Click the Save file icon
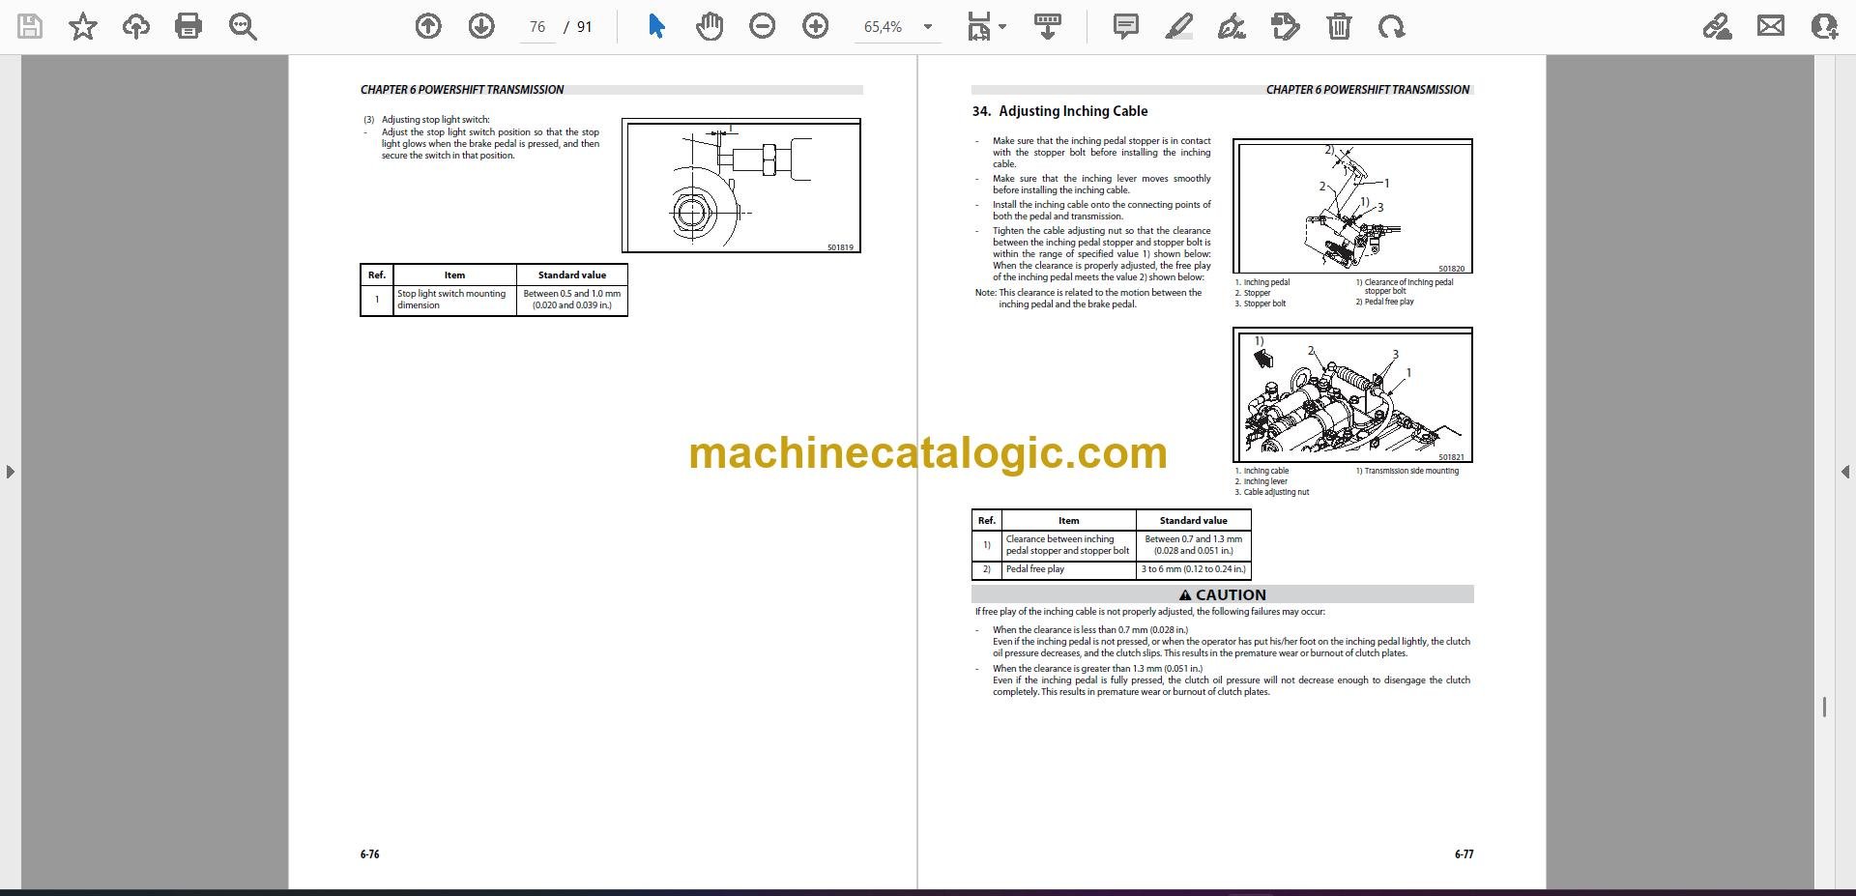1856x896 pixels. pyautogui.click(x=30, y=27)
